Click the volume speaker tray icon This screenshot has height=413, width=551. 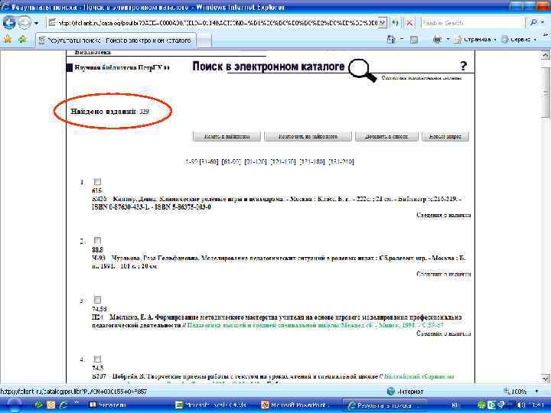(522, 405)
